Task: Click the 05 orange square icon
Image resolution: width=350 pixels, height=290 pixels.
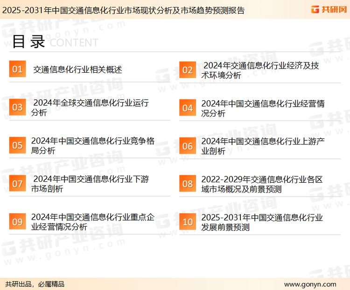Action: (17, 145)
